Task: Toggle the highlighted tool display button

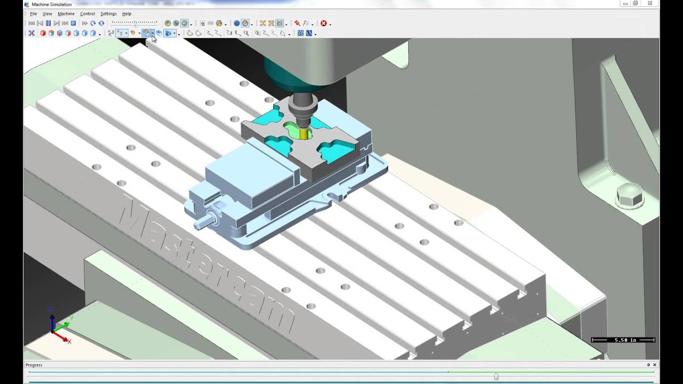Action: [121, 33]
